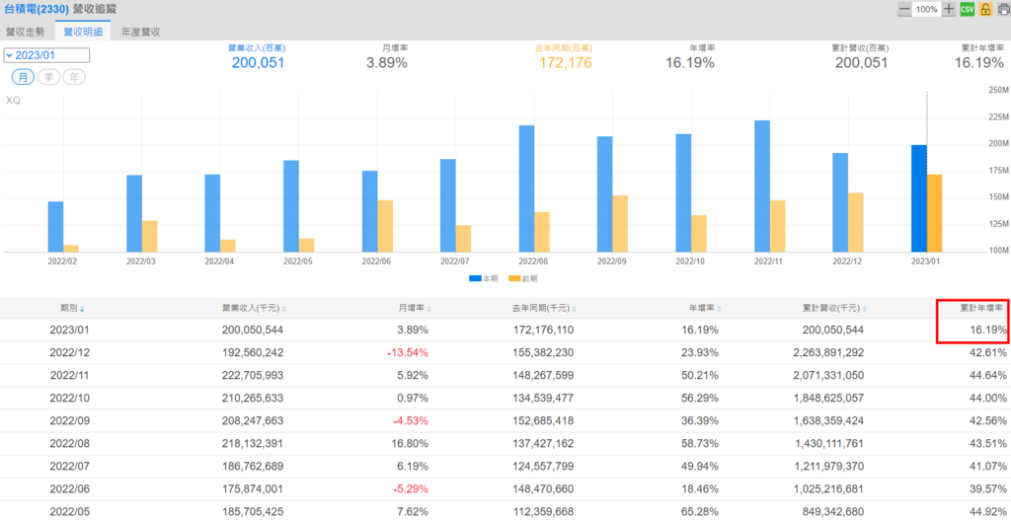1011x521 pixels.
Task: Select the 2022/12 orange prior-period bar
Action: tap(856, 222)
